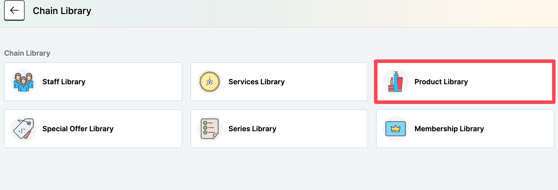Screen dimensions: 558x190
Task: Click empty area of Special Offer Library card
Action: coord(148,129)
